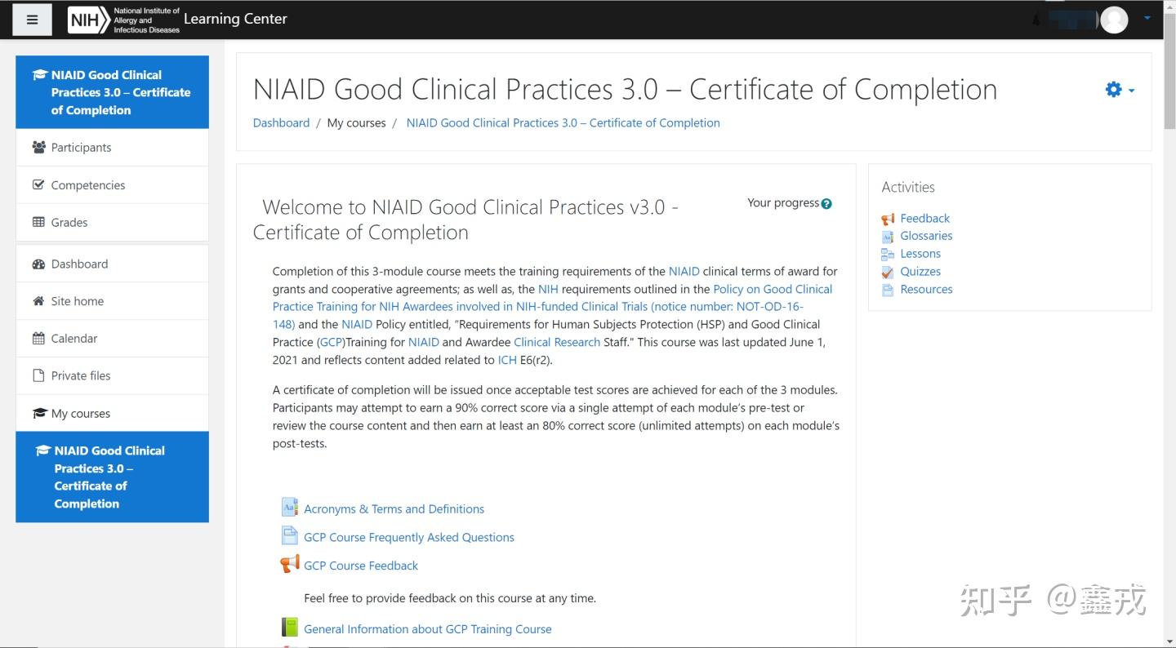Open Acronyms & Terms and Definitions link
Viewport: 1176px width, 648px height.
click(394, 509)
